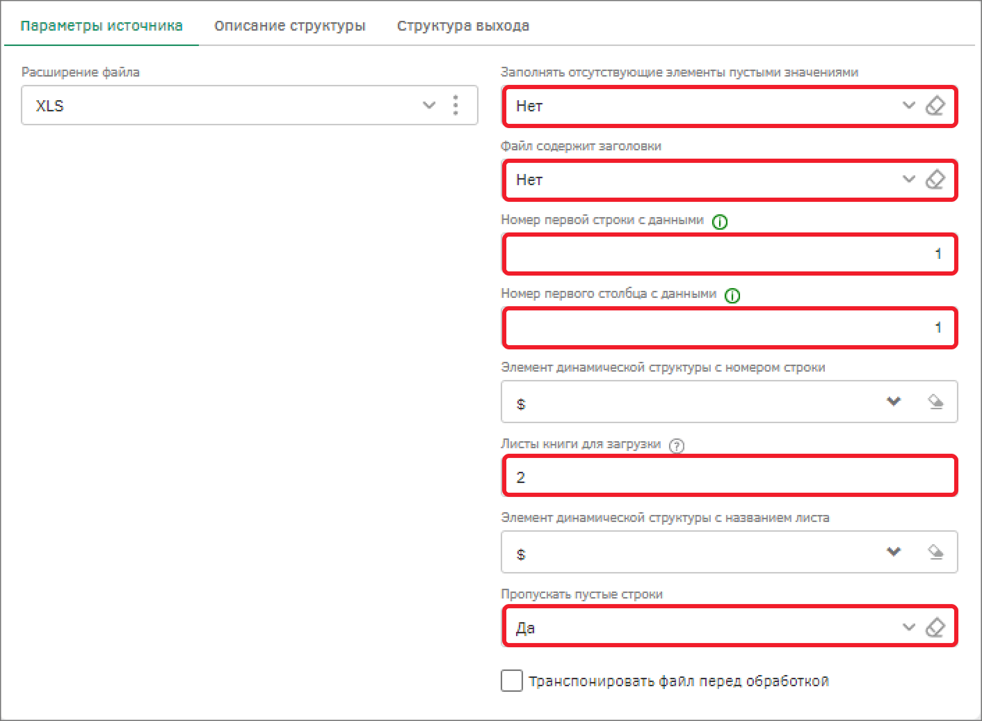Click info icon next to 'Номер первой строки с данными'
Viewport: 982px width, 721px height.
(x=720, y=222)
